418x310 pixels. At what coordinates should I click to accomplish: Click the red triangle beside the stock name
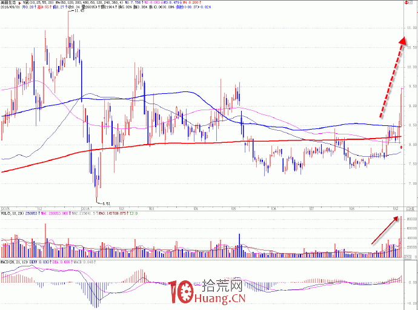(19, 3)
